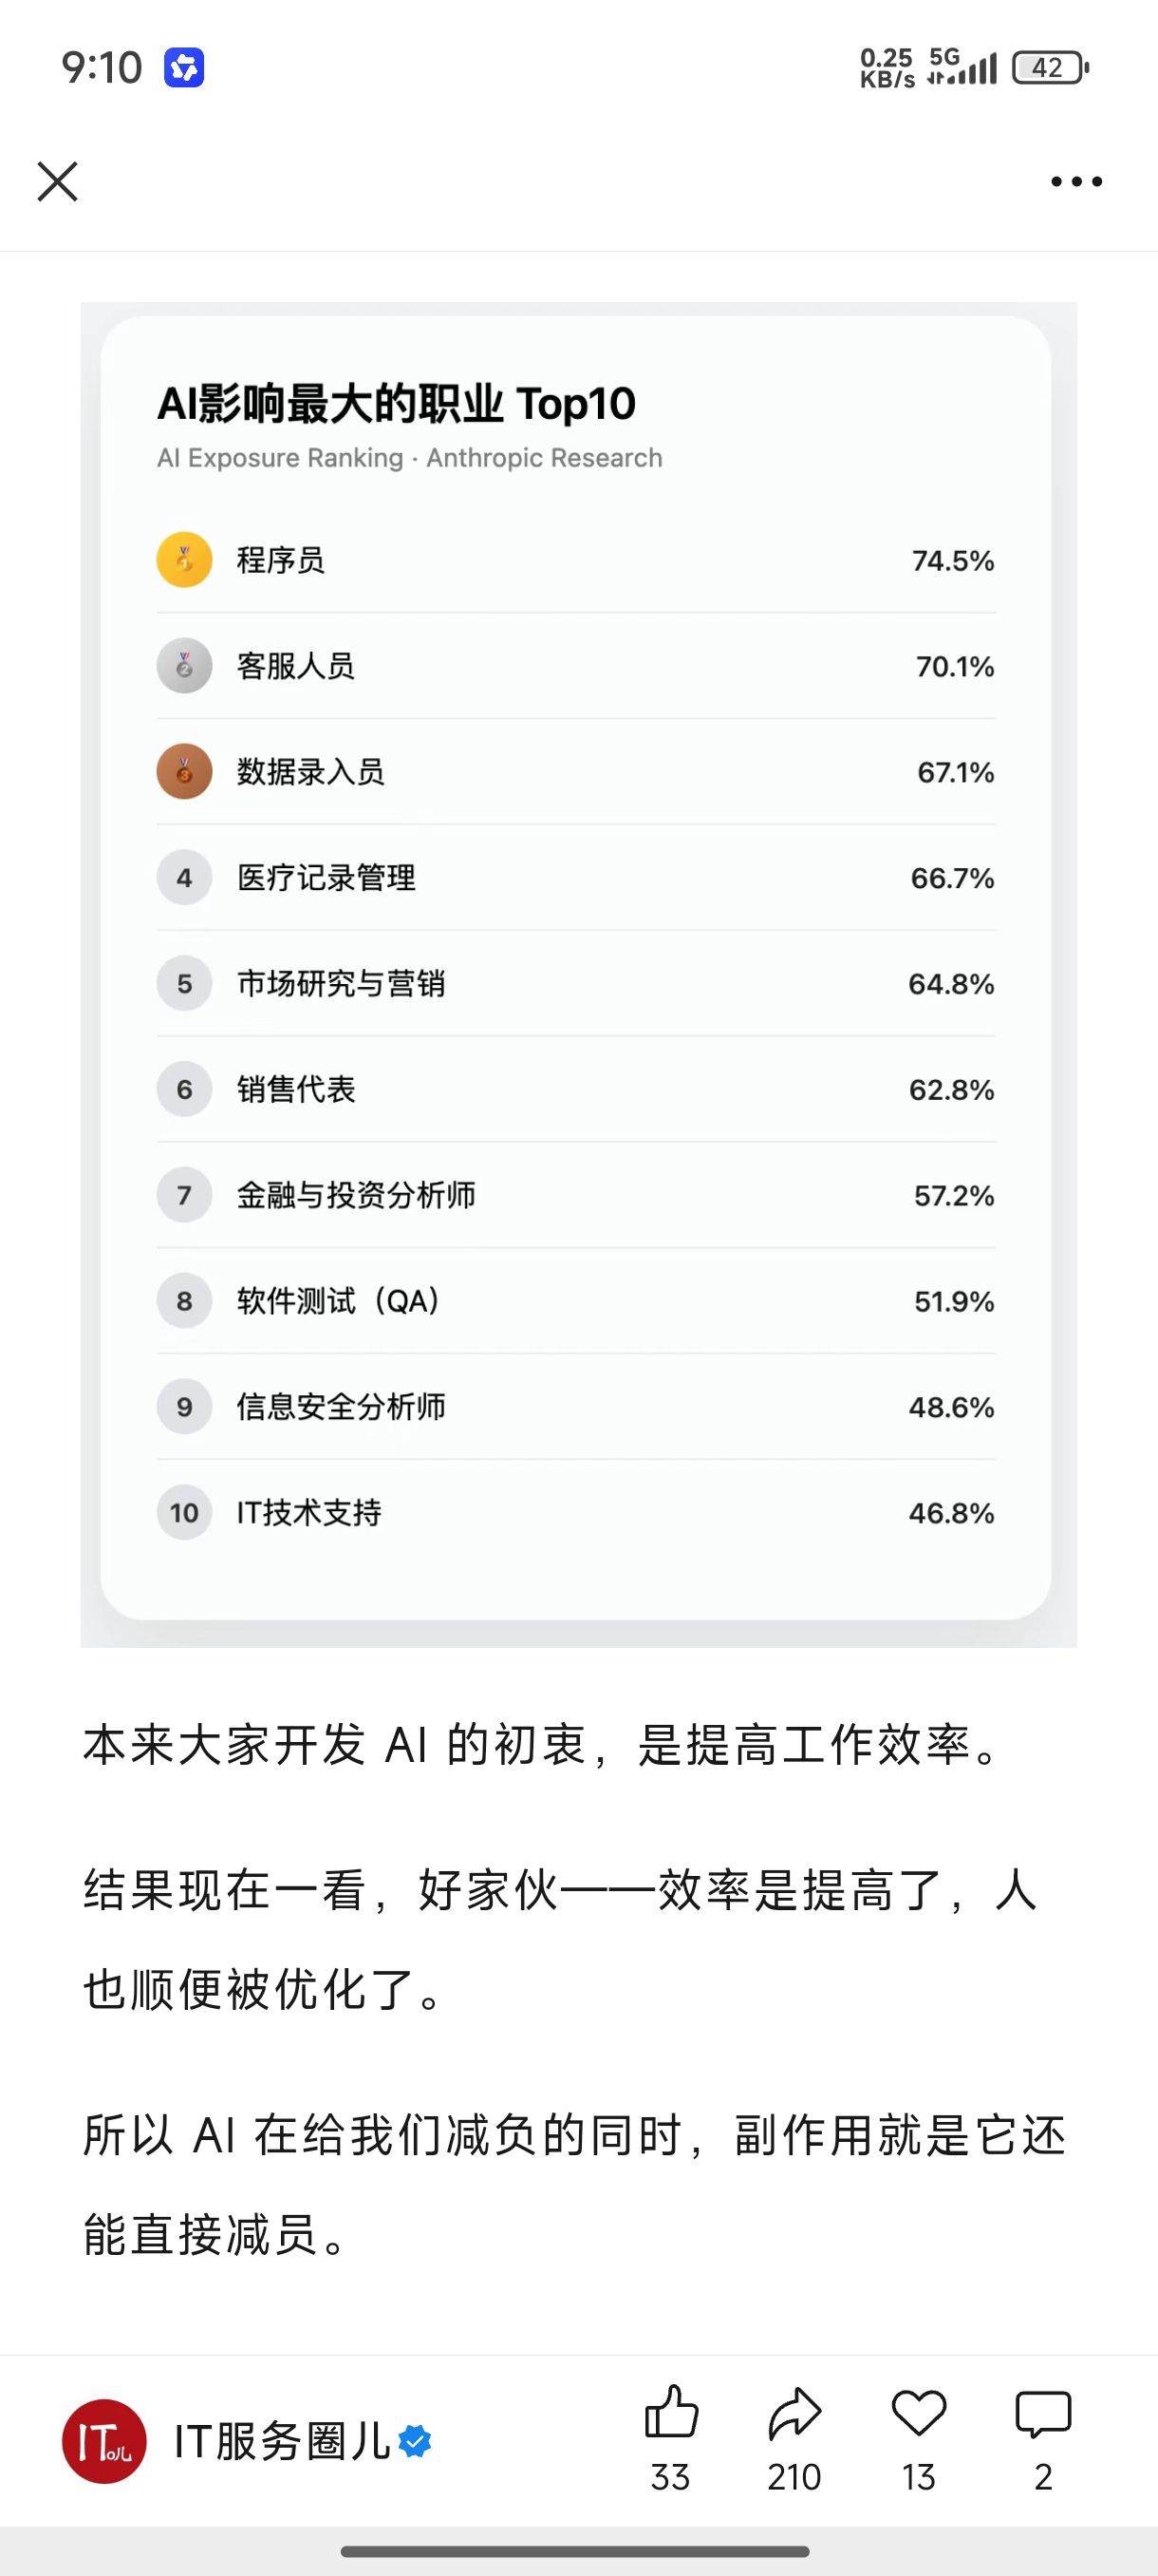Tap the blue verified badge
This screenshot has height=2576, width=1158.
coord(415,2441)
